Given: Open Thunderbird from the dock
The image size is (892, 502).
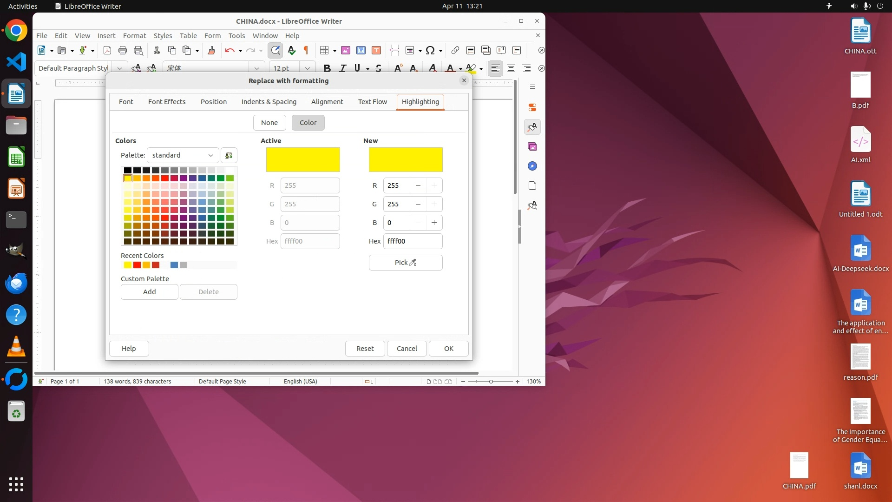Looking at the screenshot, I should click(16, 283).
